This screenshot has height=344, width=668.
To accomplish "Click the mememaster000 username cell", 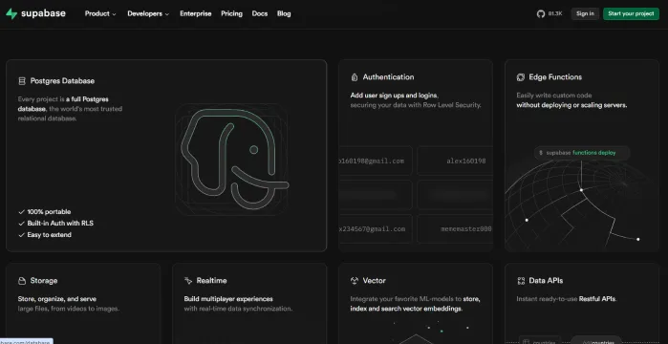I will [455, 229].
